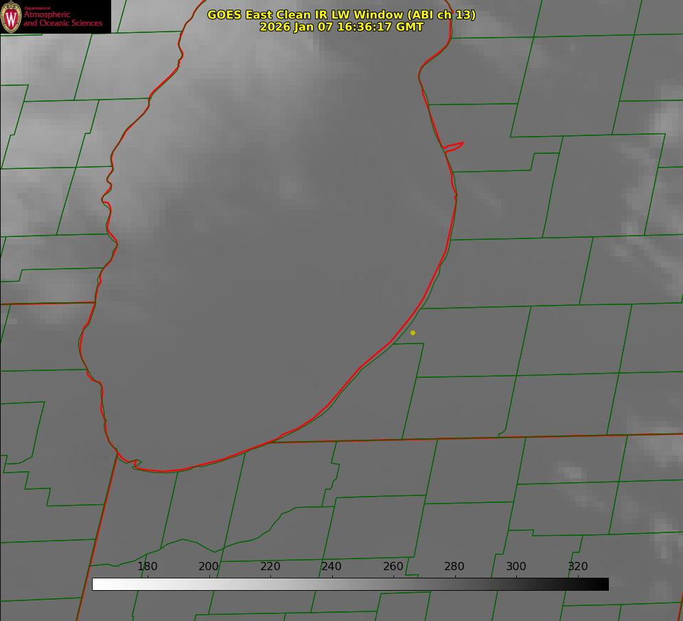Click the 280 label on the colorbar
683x621 pixels.
tap(454, 566)
